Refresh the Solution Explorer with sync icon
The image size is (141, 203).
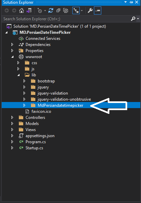pyautogui.click(x=51, y=10)
